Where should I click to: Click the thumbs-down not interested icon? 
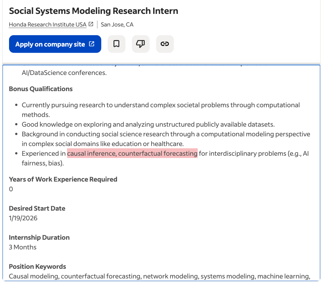click(141, 44)
